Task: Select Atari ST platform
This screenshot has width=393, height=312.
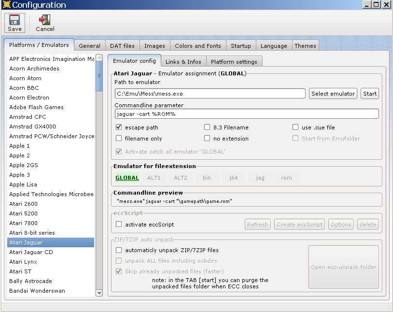Action: [51, 271]
